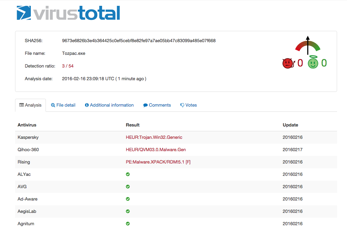Switch to the File detail tab
347x230 pixels.
63,105
